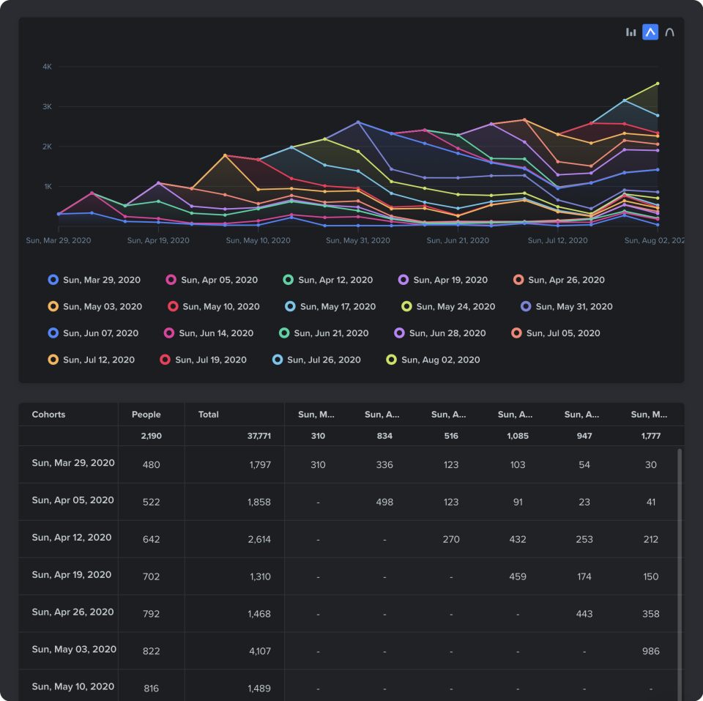Image resolution: width=703 pixels, height=701 pixels.
Task: Switch to the bar chart view icon
Action: click(631, 31)
